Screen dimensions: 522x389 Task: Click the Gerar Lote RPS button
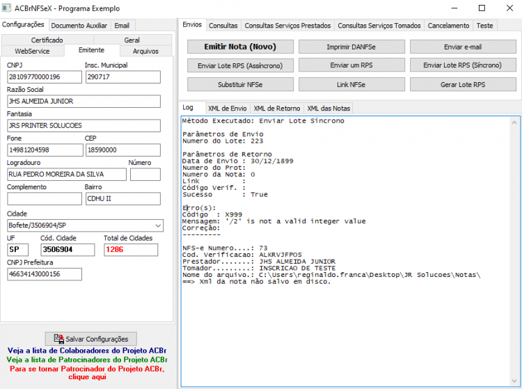pyautogui.click(x=463, y=84)
